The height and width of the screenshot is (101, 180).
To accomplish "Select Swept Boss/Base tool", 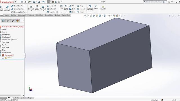I will pos(18,6).
